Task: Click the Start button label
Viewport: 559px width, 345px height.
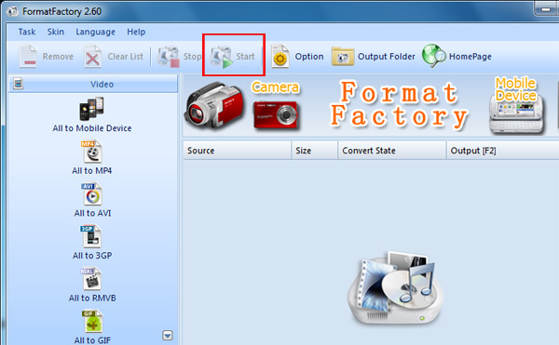Action: [245, 57]
